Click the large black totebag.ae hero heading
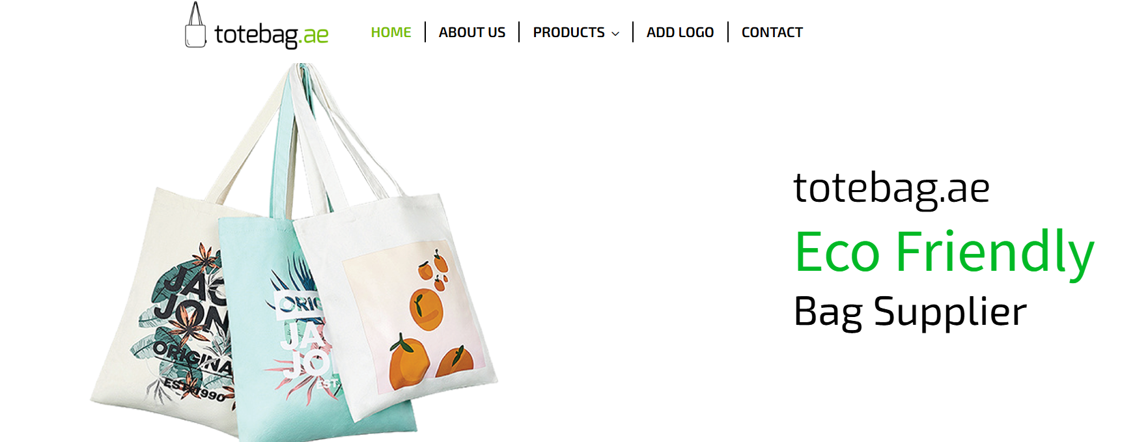1135x442 pixels. 891,188
